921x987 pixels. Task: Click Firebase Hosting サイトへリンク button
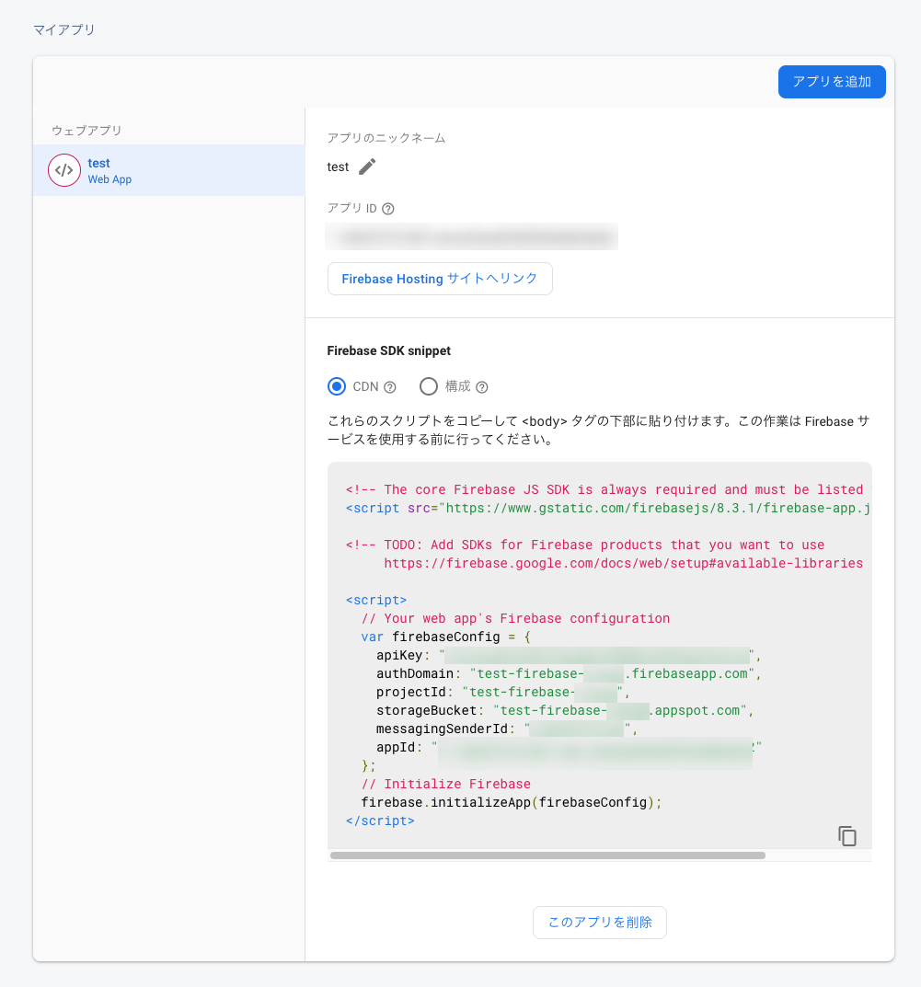point(440,279)
